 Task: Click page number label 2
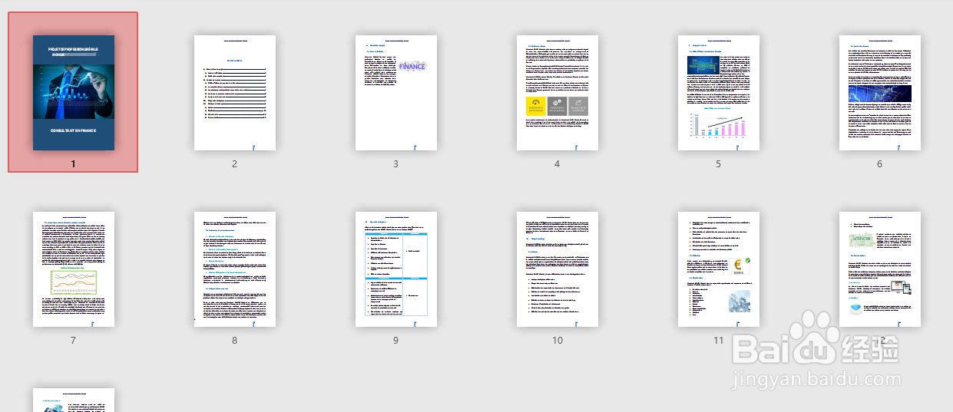pyautogui.click(x=234, y=164)
